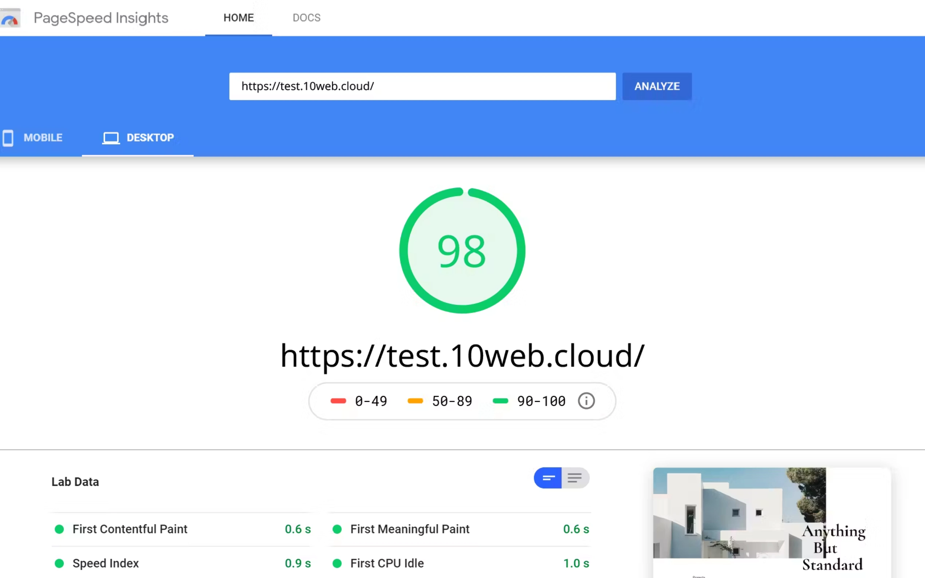
Task: Open the DOCS tab
Action: (306, 18)
